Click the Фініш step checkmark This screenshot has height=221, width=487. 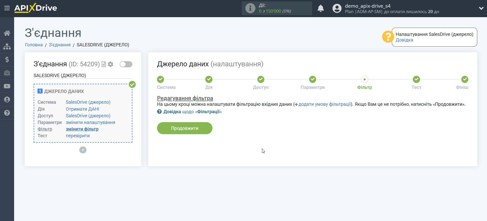465,79
